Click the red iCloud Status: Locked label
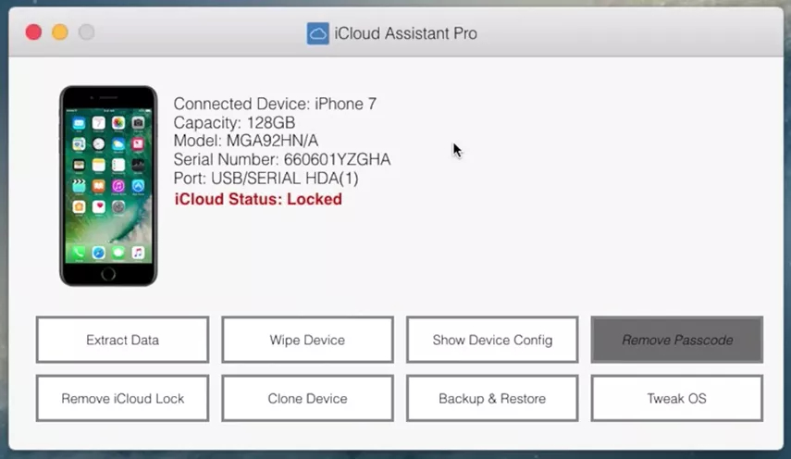 pyautogui.click(x=258, y=199)
